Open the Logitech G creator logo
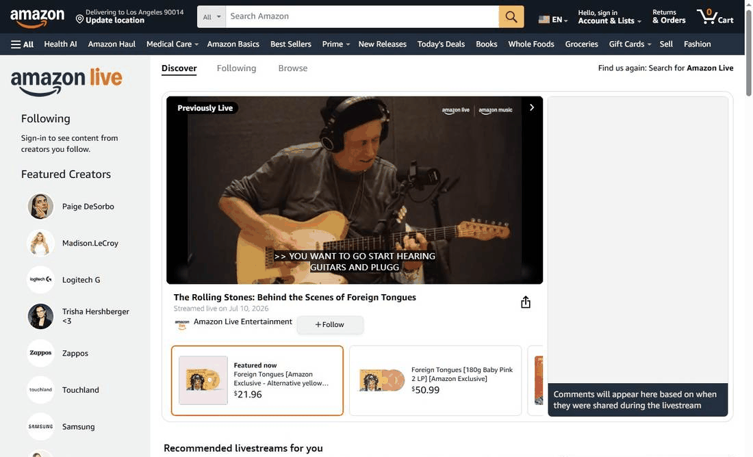This screenshot has width=753, height=457. click(41, 280)
